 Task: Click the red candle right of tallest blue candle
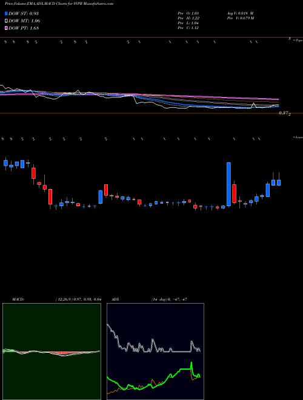coord(234,193)
